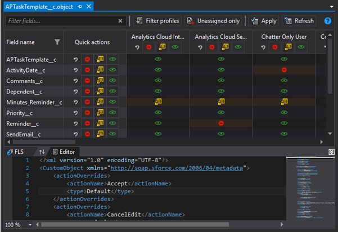Revert quick action for Dependent__c row
338x232 pixels.
(75, 91)
